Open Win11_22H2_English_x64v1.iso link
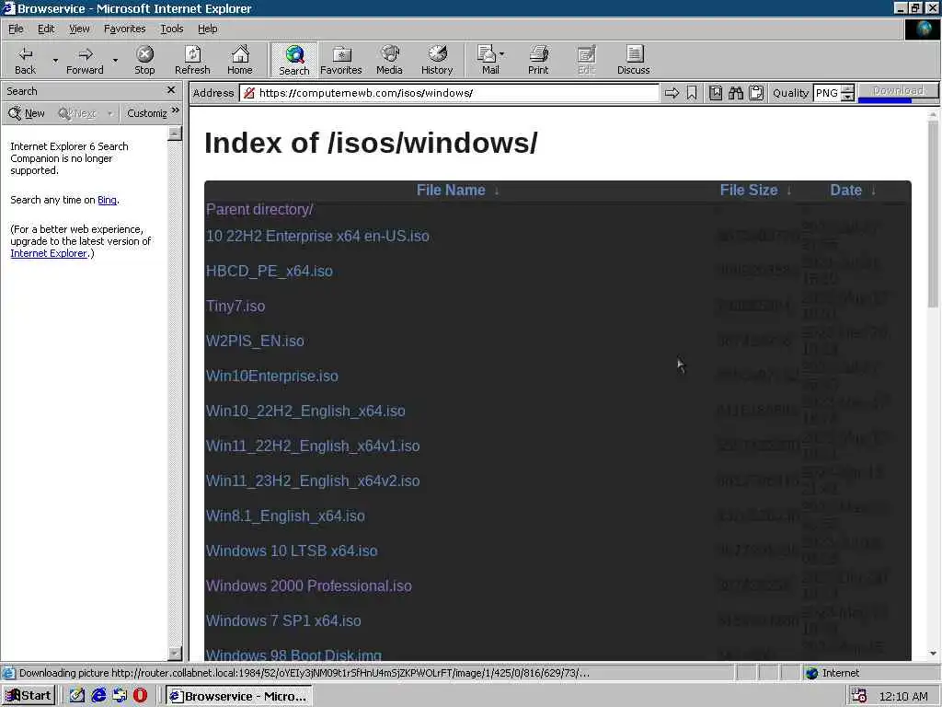Screen dimensions: 942x707 click(313, 446)
